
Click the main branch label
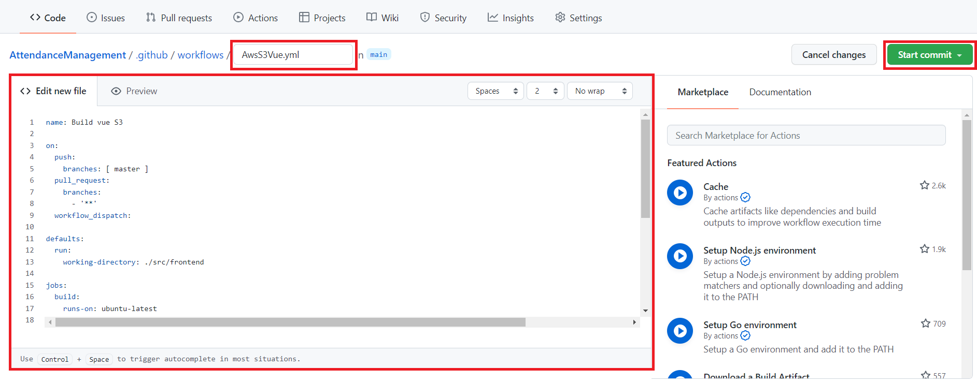point(379,54)
